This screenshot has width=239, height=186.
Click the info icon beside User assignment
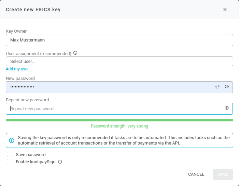point(75,53)
